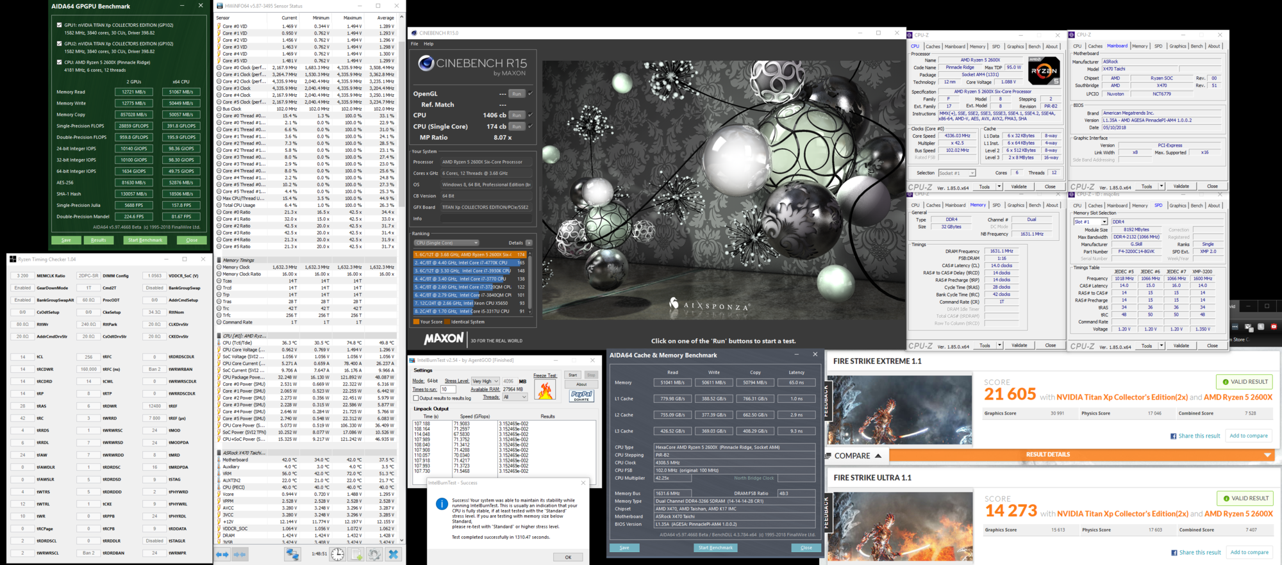Click the HWiNFO expand columns arrows icon
This screenshot has width=1282, height=565.
pos(222,554)
